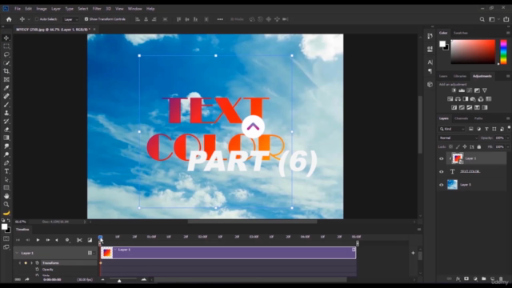Select the Lasso tool
Image resolution: width=512 pixels, height=288 pixels.
coord(6,54)
